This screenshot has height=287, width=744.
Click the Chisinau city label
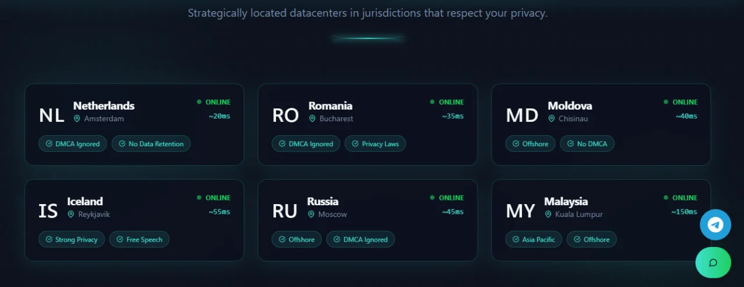click(x=573, y=119)
